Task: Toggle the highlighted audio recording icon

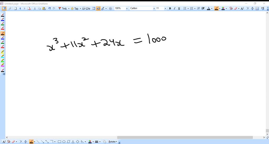Action: coord(98,8)
